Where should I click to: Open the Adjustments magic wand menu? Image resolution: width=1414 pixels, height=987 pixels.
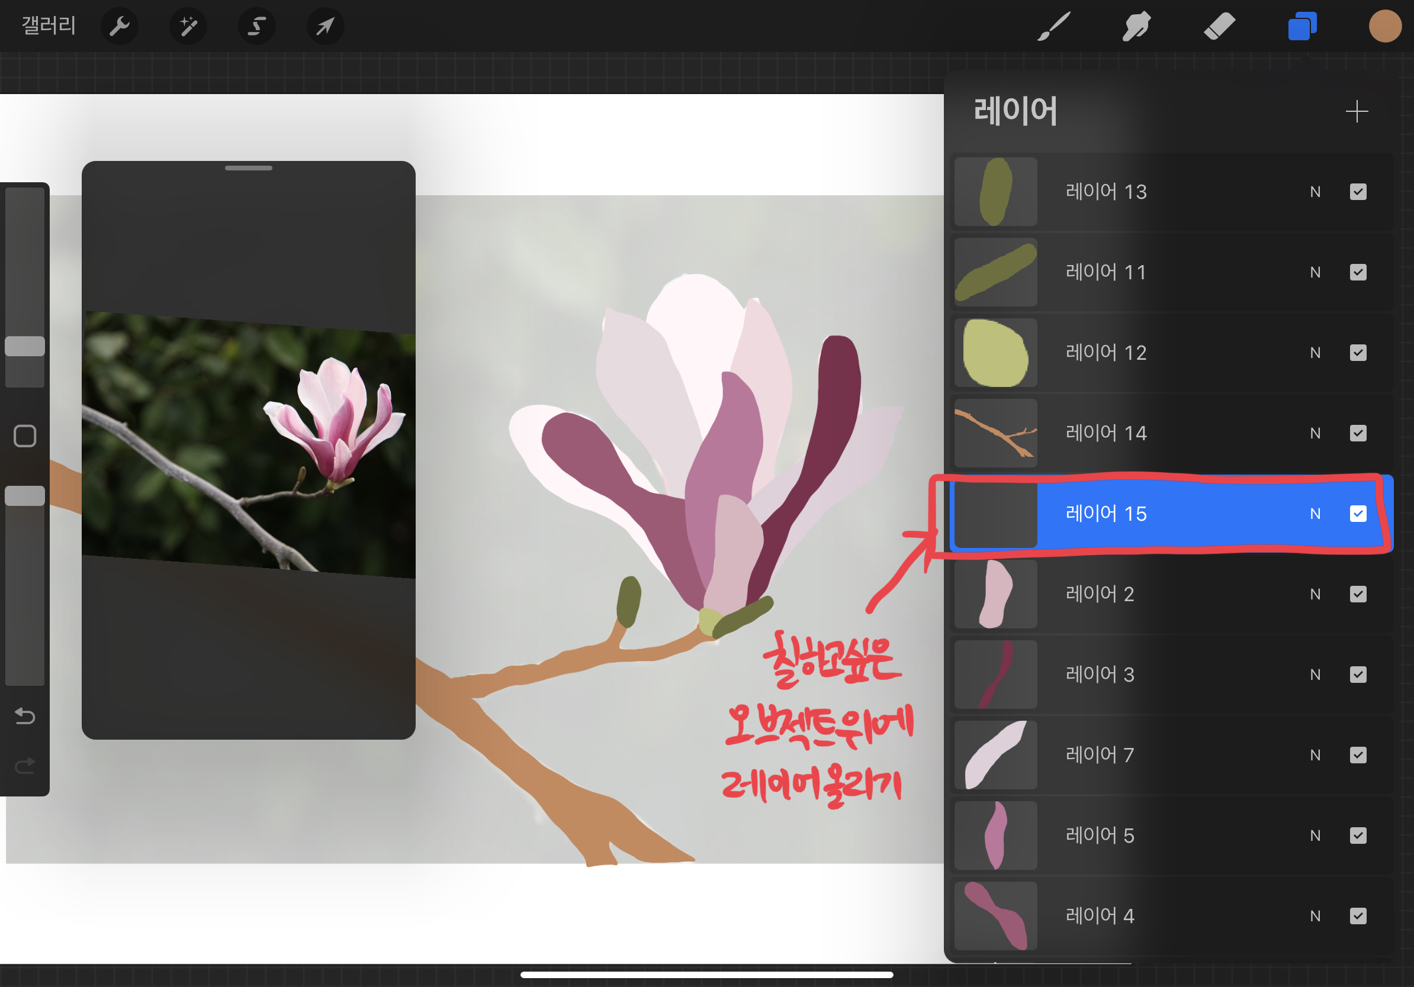188,27
